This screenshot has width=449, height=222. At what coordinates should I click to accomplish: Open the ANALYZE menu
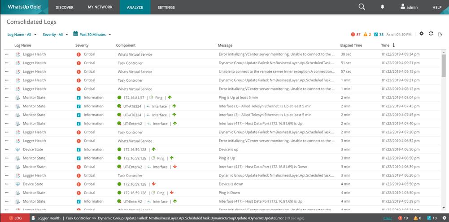pos(135,8)
